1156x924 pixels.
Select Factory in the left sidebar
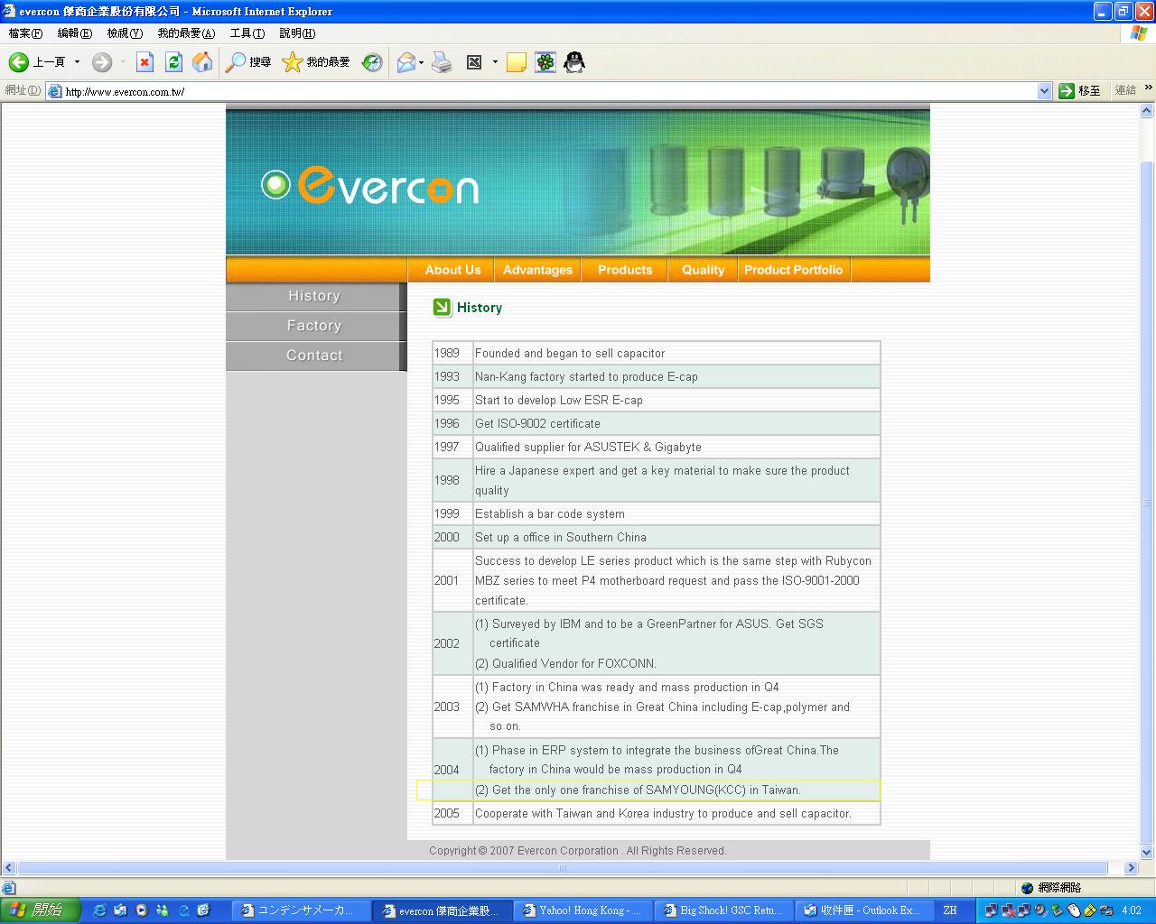point(314,326)
